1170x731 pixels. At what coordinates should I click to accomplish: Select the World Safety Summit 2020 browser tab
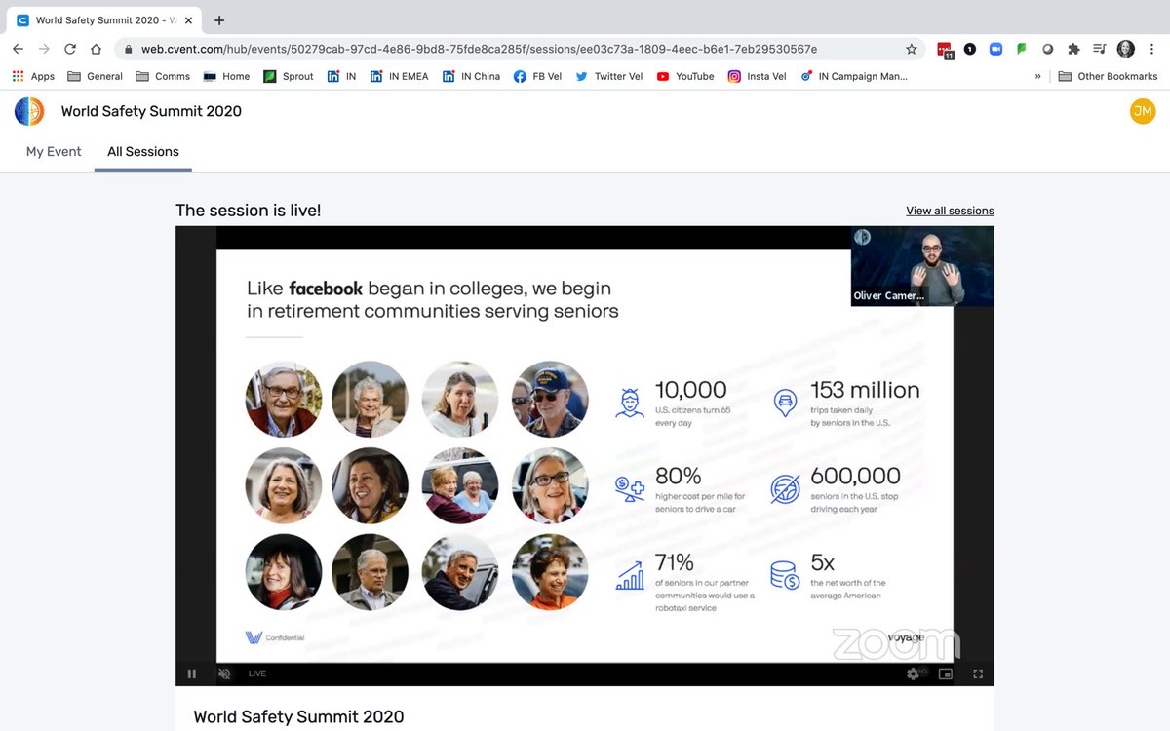[102, 19]
